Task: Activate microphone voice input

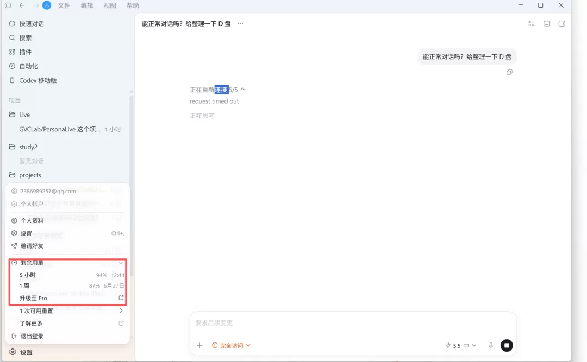Action: [x=491, y=346]
